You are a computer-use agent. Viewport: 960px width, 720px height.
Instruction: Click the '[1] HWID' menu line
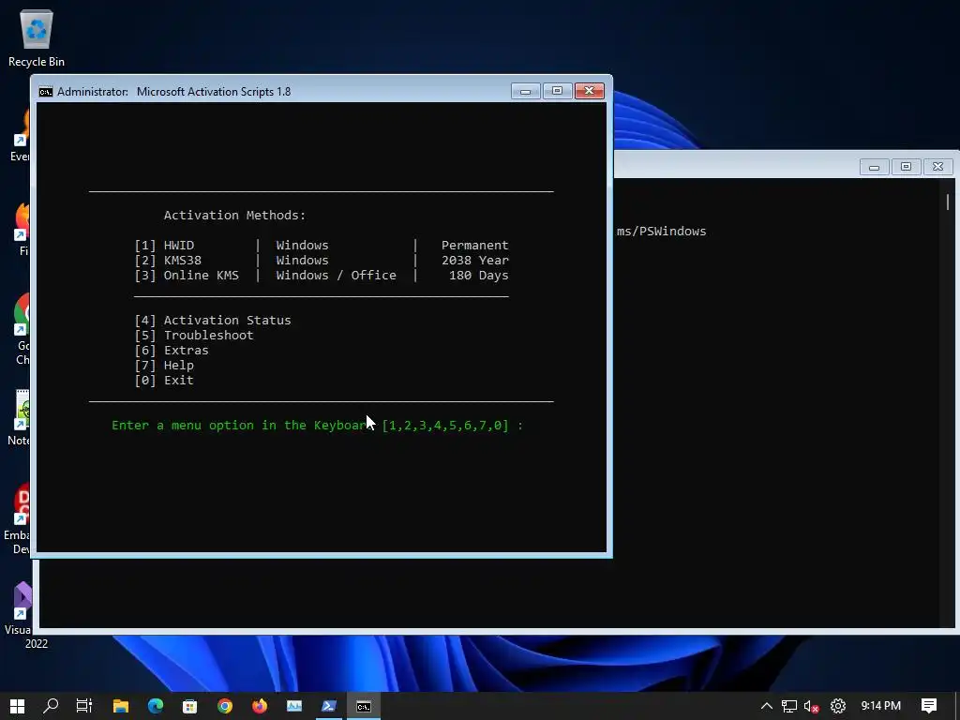164,246
